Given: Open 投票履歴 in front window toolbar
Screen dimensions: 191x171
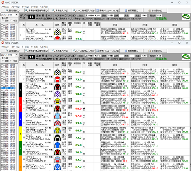Looking at the screenshot, I should 131,51.
